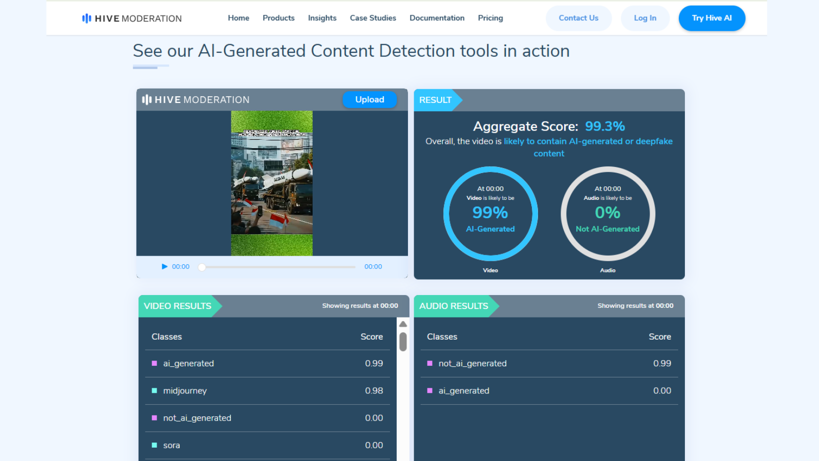Click the AUDIO RESULTS header tab
819x461 pixels.
pyautogui.click(x=456, y=306)
